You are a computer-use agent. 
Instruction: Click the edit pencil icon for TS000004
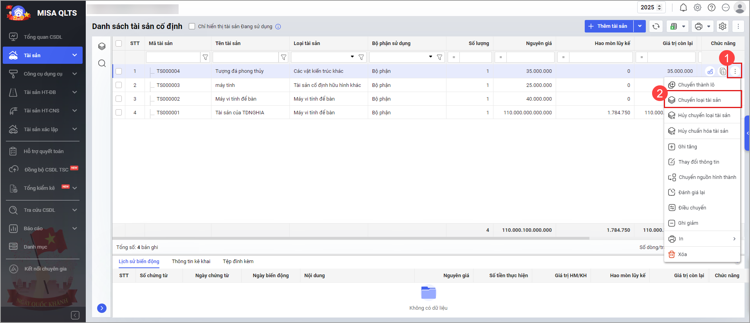tap(710, 71)
